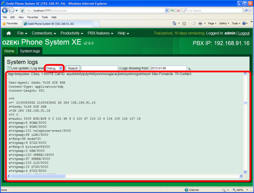Click the 'a=rtpmap:98 iLBC/8000' log line
Screen dimensions: 254x193
28,135
